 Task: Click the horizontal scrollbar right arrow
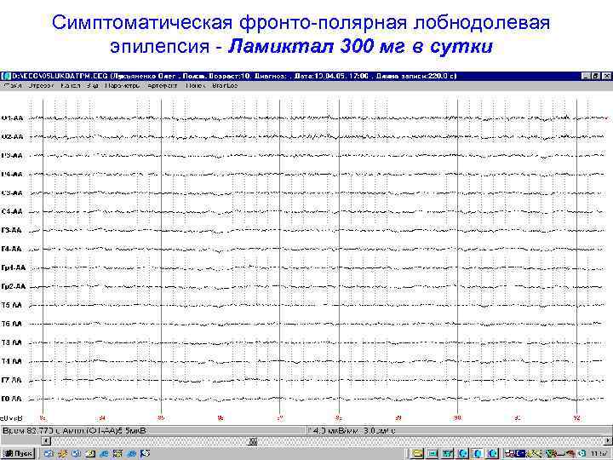(x=608, y=441)
